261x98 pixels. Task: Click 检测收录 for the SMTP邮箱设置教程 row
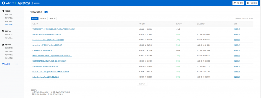click(x=237, y=51)
